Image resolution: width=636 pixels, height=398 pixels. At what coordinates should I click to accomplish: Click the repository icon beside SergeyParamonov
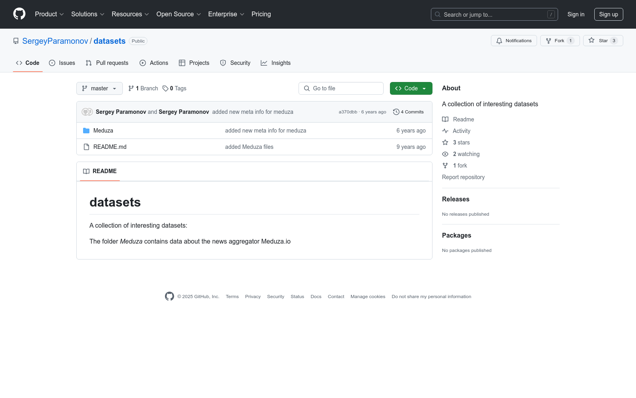(x=16, y=41)
